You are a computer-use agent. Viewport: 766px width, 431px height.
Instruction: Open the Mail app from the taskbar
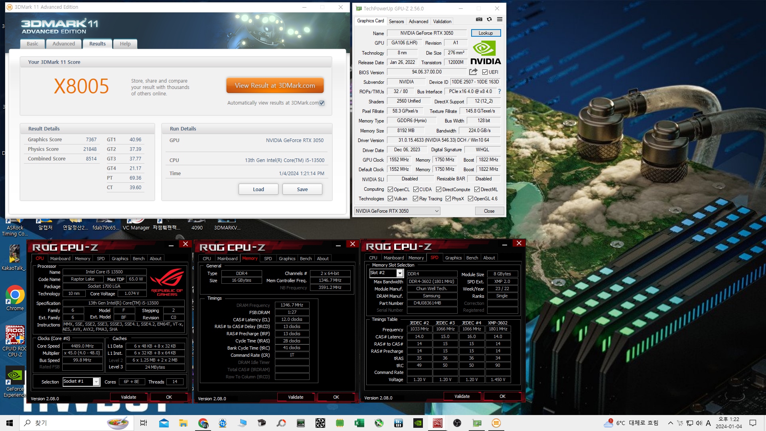coord(164,423)
